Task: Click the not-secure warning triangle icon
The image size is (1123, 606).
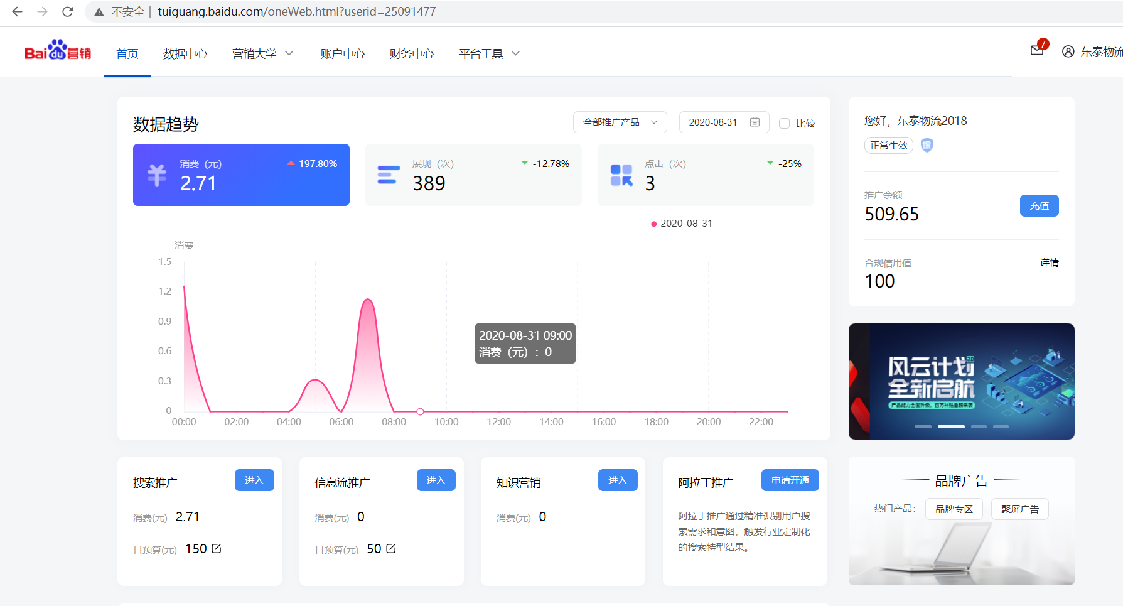Action: click(x=99, y=12)
